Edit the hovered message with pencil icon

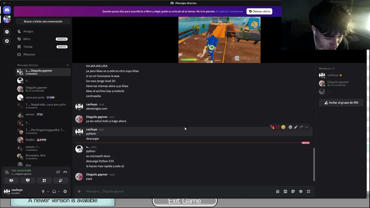coord(296,127)
